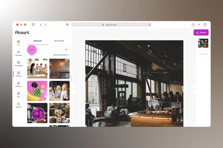Switch to the My Photos tab
The height and width of the screenshot is (148, 223).
click(x=59, y=41)
